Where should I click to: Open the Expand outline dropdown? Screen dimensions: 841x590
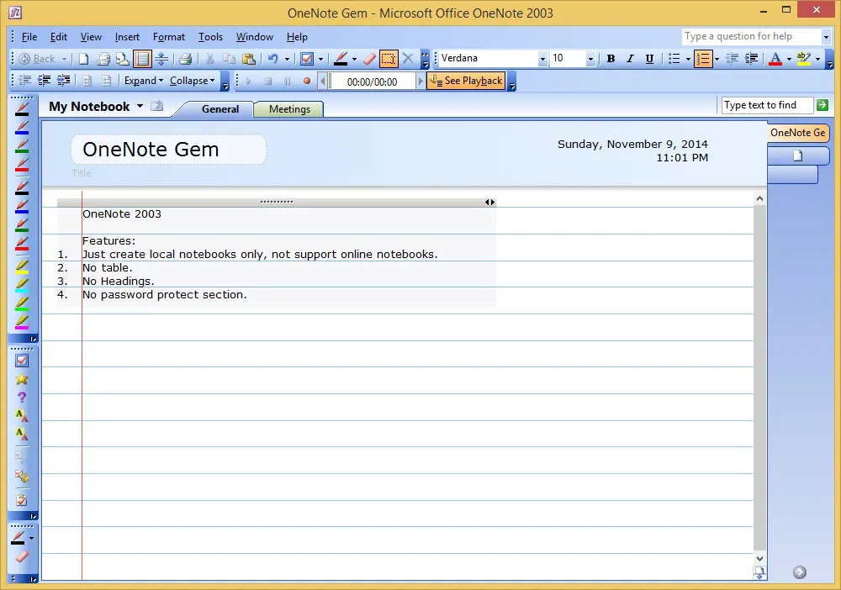[x=143, y=81]
